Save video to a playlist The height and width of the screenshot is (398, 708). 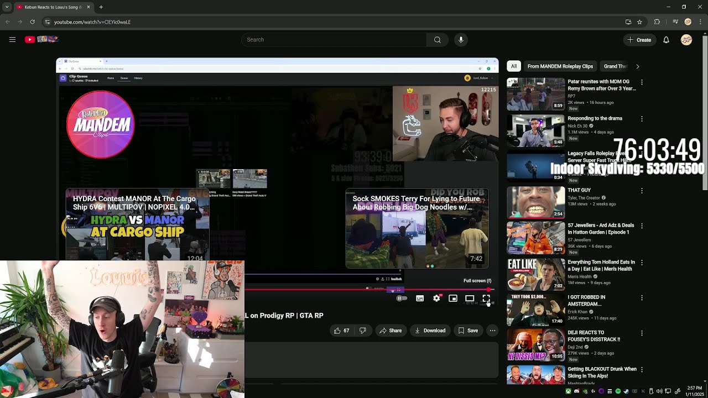coord(468,331)
